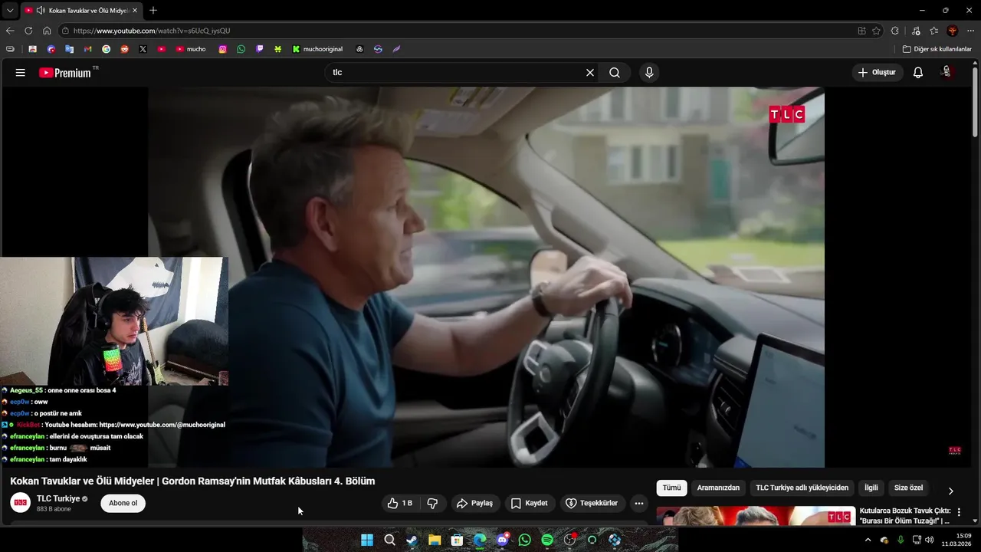Click the YouTube URL address bar
981x552 pixels.
click(x=457, y=31)
